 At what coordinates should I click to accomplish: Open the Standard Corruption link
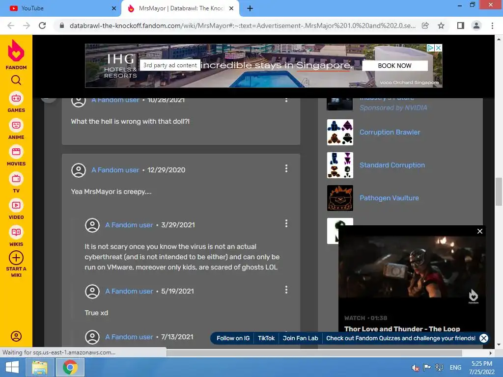pyautogui.click(x=392, y=165)
